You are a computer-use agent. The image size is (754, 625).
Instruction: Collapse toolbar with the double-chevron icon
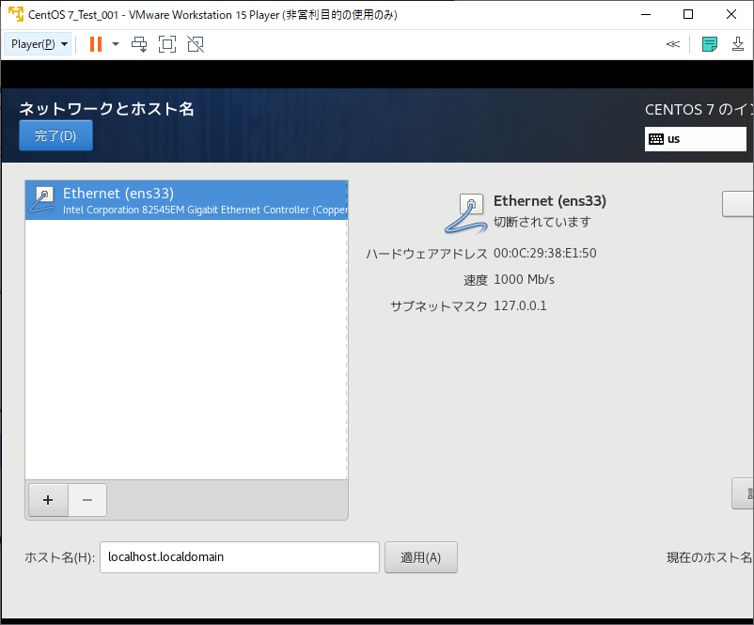[x=673, y=44]
